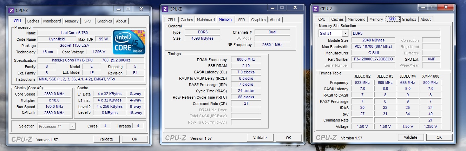Click the tRFC value '88 clocks'
Image resolution: width=466 pixels, height=151 pixels.
tap(246, 97)
